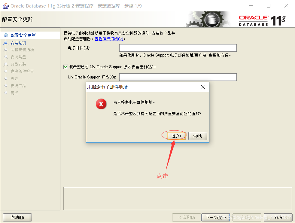Toggle the My Oracle Support security updates checkbox

click(66, 67)
